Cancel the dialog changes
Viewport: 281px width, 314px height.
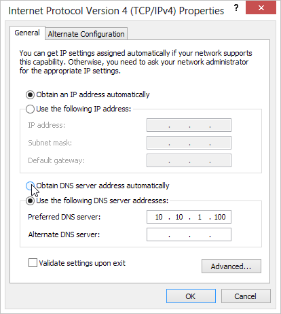coord(246,296)
